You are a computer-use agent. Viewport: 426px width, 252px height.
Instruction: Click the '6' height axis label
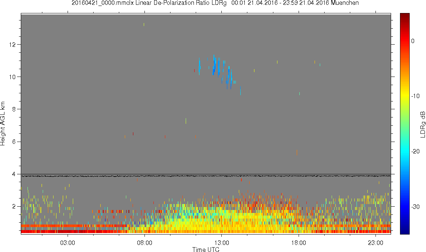click(x=14, y=142)
